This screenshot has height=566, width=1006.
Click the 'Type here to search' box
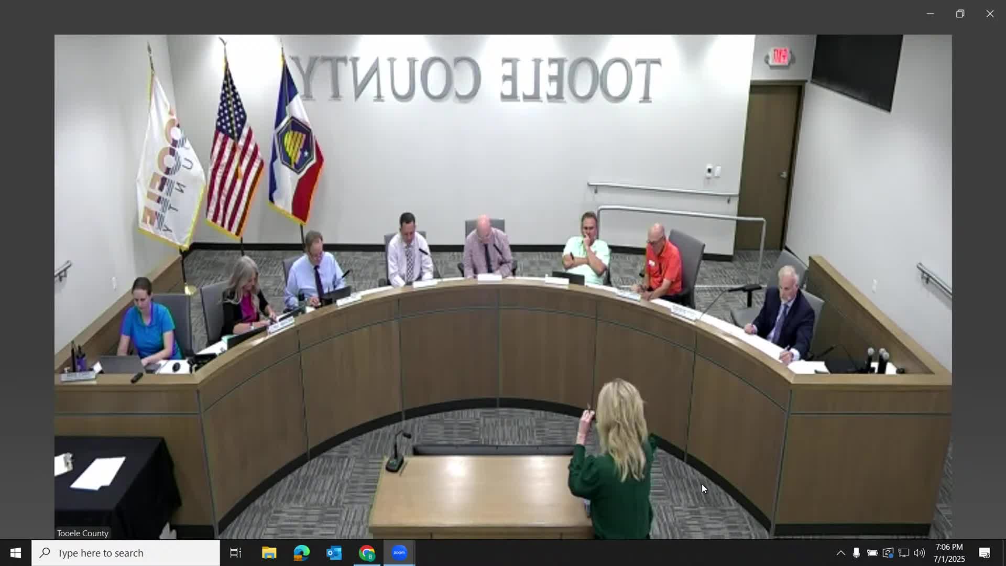[x=126, y=553]
